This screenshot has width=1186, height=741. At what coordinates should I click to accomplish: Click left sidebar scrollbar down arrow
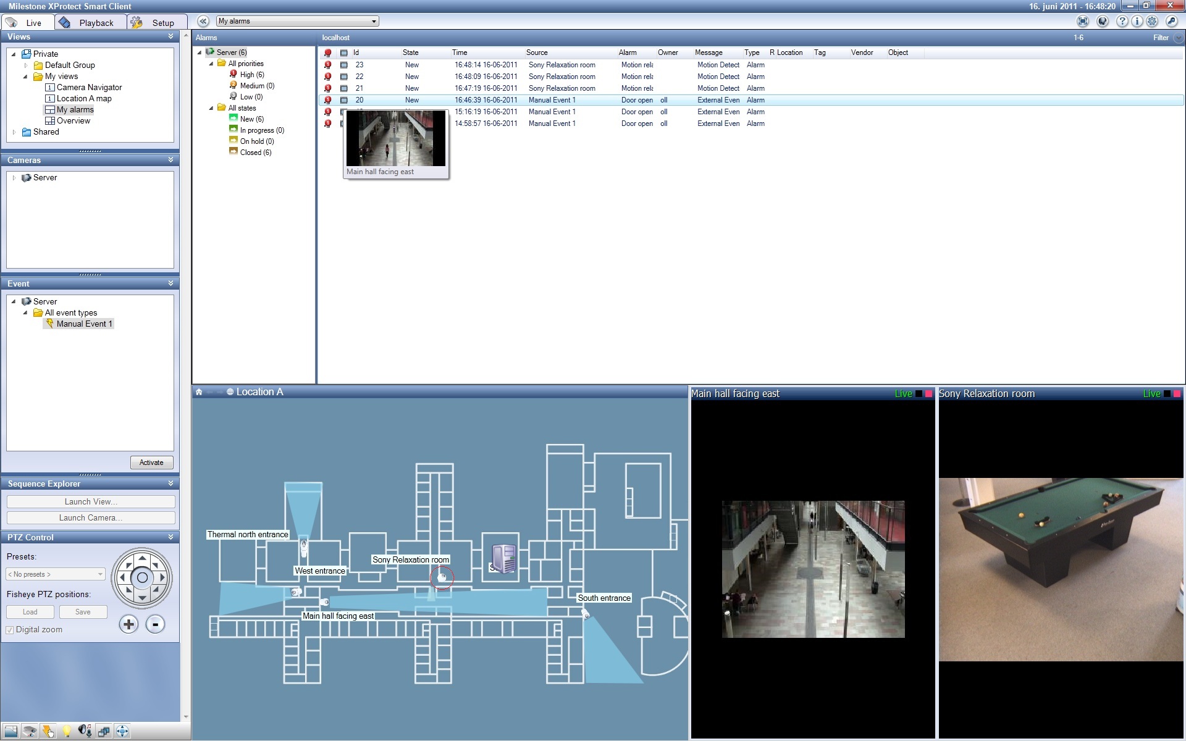186,717
